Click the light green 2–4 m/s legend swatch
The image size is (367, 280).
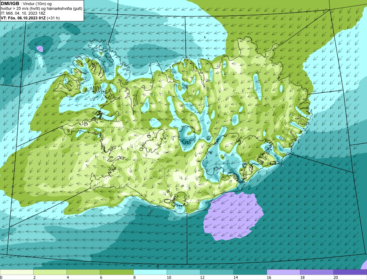click(50, 272)
